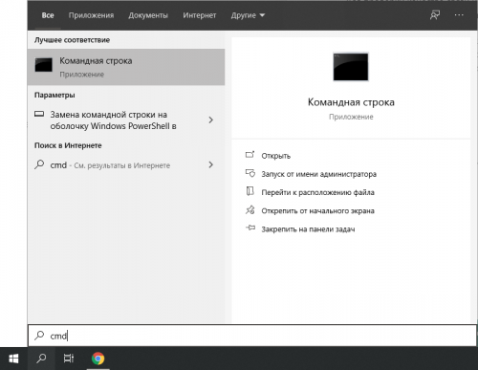Screen dimensions: 478x370
Task: Expand the arrow for cmd web results
Action: 210,164
